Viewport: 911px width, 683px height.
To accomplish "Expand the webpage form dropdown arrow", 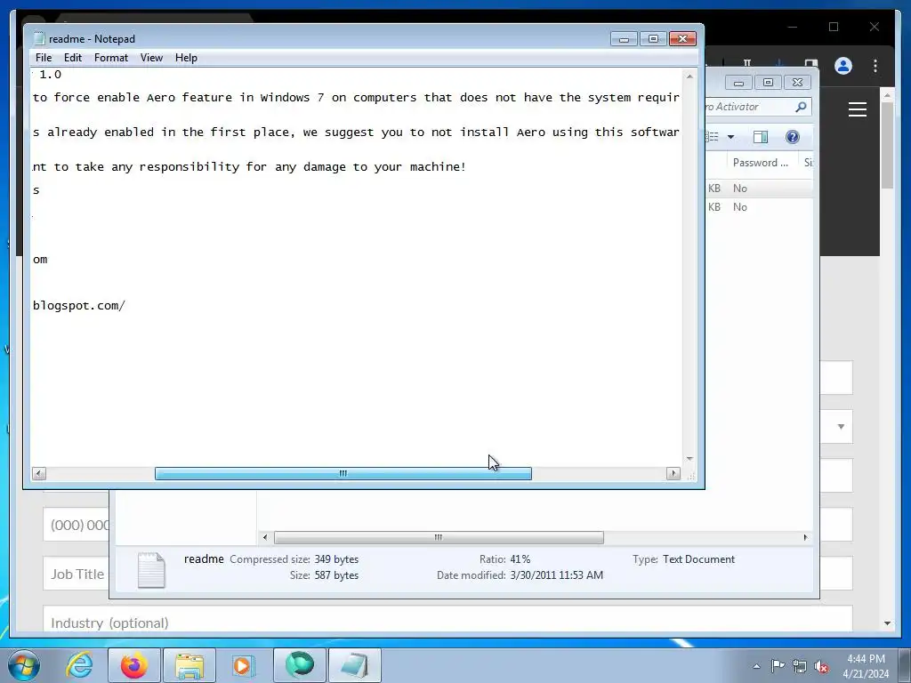I will (841, 427).
